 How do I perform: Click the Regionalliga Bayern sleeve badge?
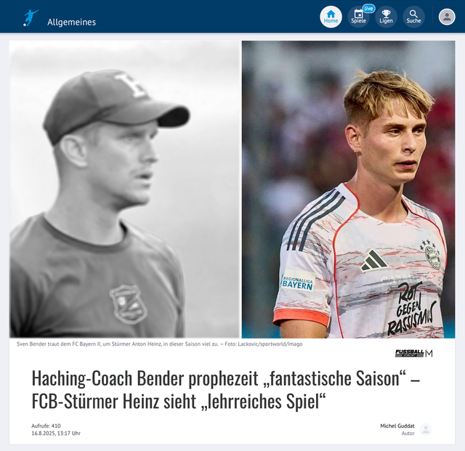(298, 281)
